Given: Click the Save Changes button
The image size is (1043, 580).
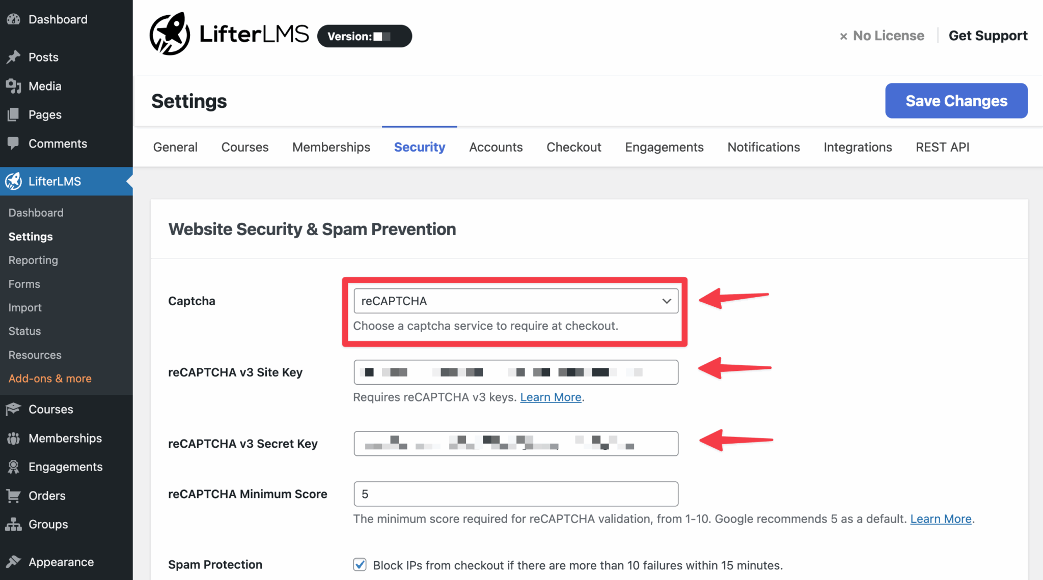Looking at the screenshot, I should (956, 101).
